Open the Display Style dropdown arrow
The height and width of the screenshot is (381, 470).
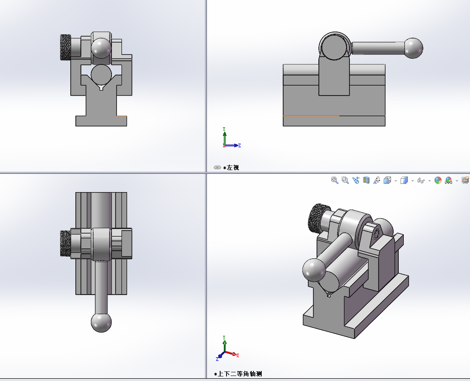(x=412, y=181)
